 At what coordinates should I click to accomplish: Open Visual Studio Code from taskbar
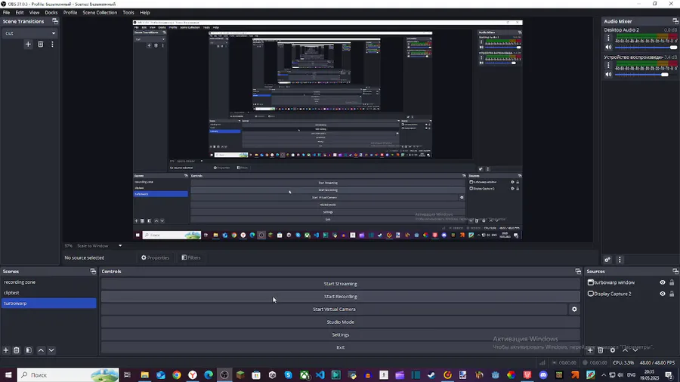320,375
